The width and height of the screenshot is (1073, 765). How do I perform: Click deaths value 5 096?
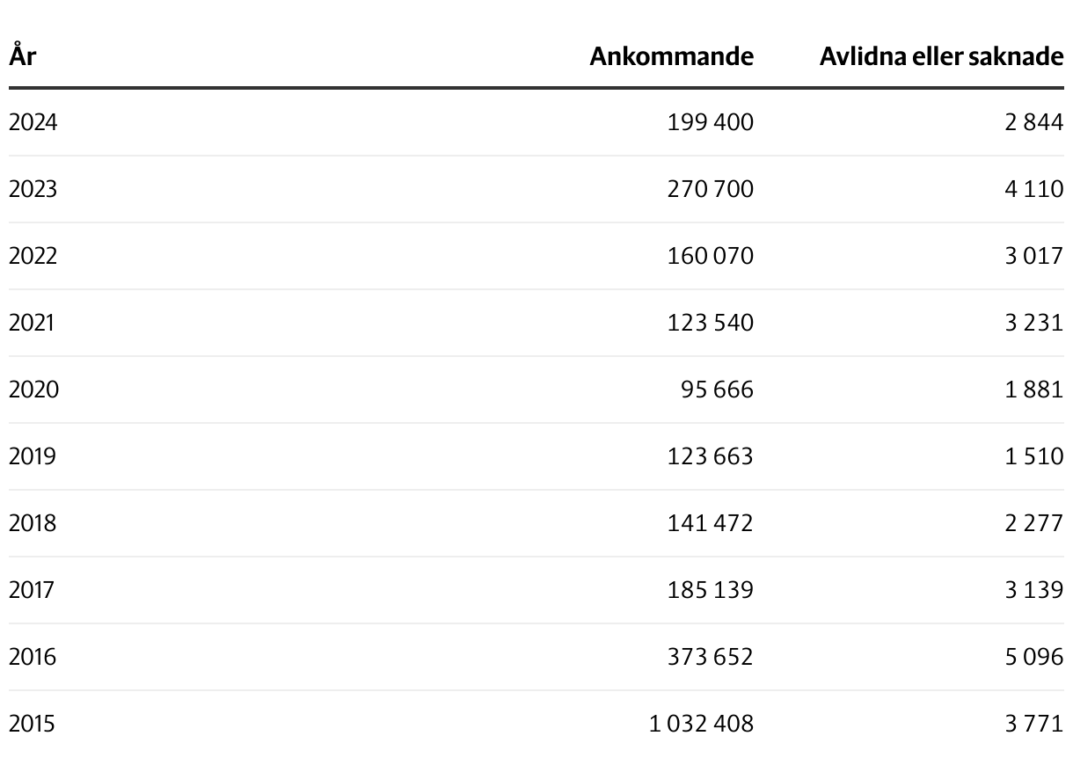click(x=1033, y=657)
